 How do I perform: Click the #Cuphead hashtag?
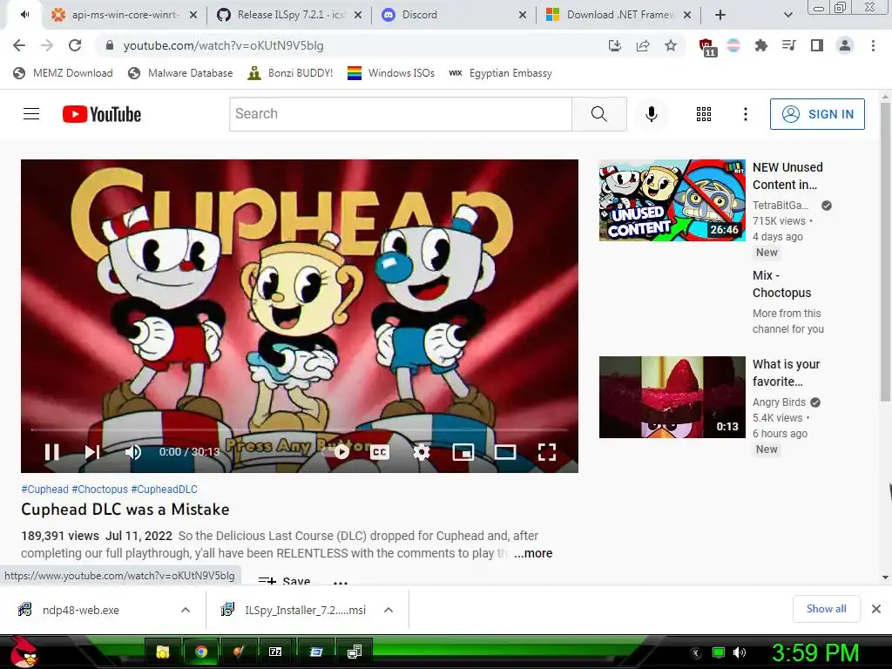click(x=44, y=490)
